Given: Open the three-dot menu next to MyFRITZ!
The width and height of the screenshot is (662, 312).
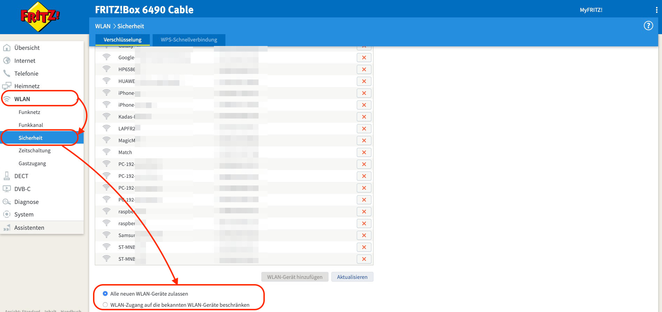Looking at the screenshot, I should [656, 10].
